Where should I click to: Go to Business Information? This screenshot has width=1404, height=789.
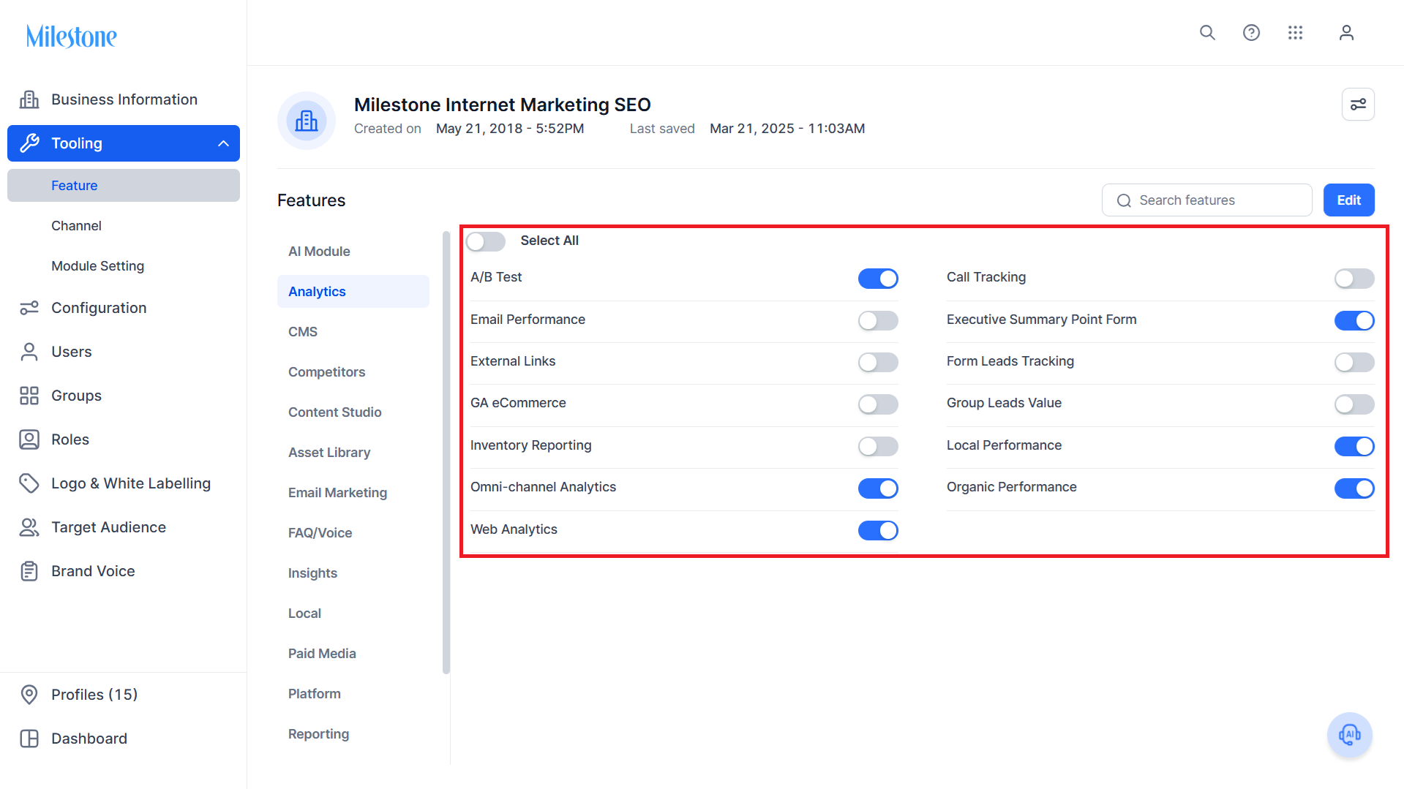click(x=124, y=99)
